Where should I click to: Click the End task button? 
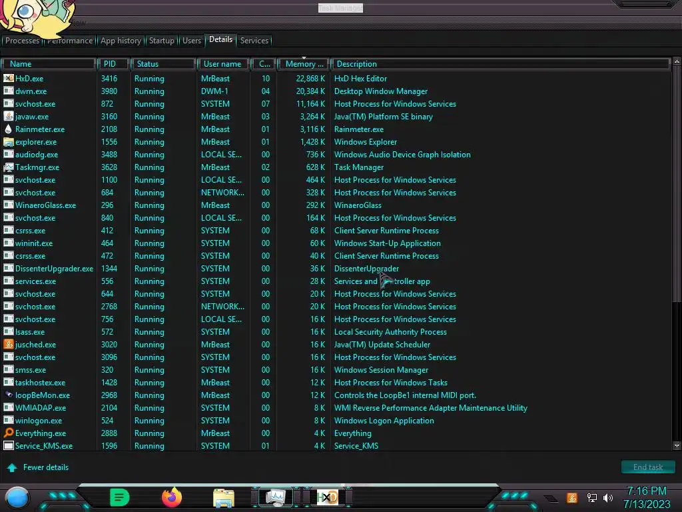[x=648, y=467]
